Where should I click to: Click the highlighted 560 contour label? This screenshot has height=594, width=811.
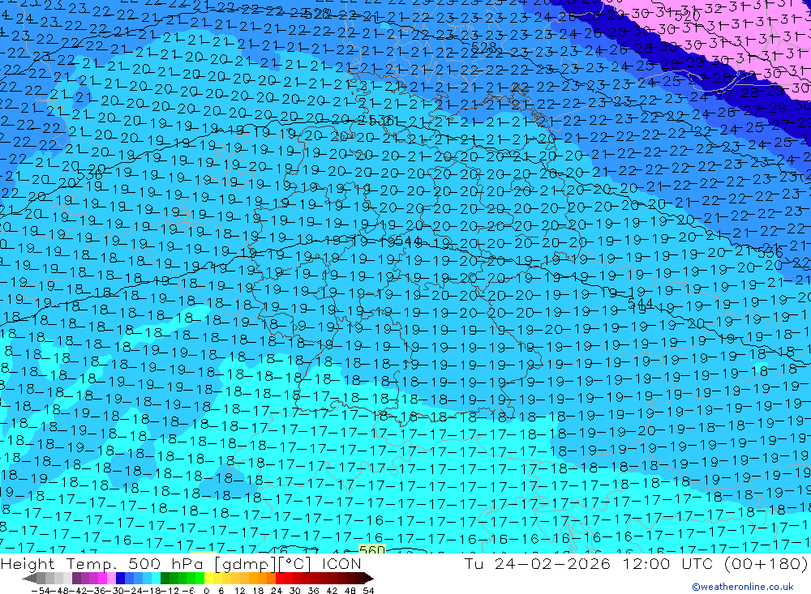coord(372,550)
